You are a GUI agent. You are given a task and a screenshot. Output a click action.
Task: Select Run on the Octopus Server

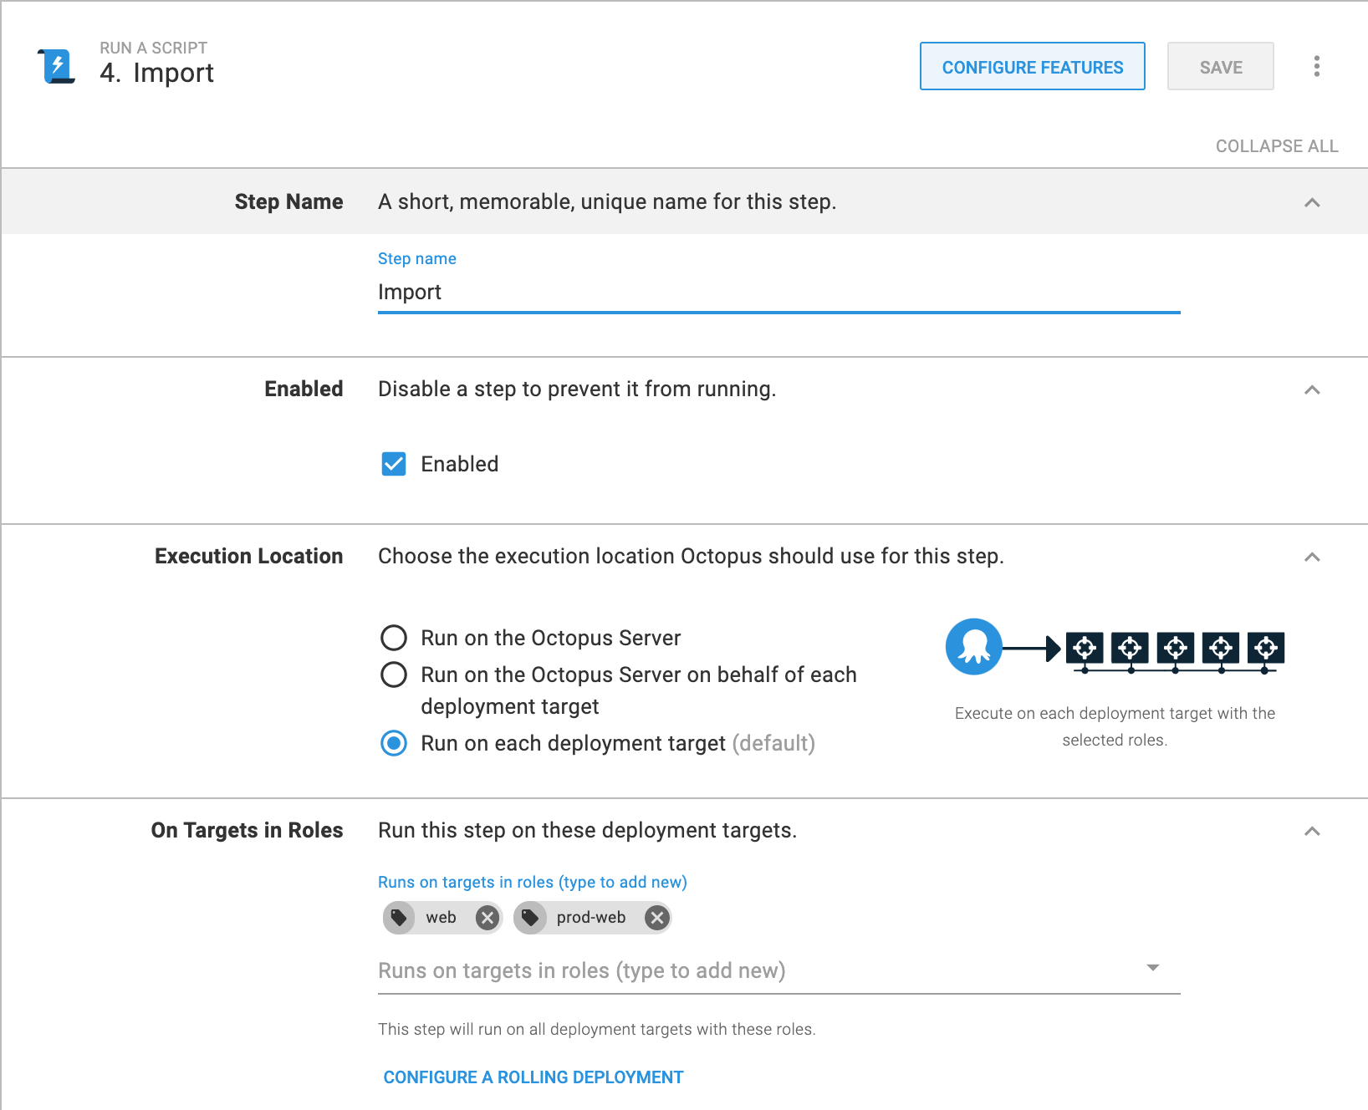(x=394, y=638)
